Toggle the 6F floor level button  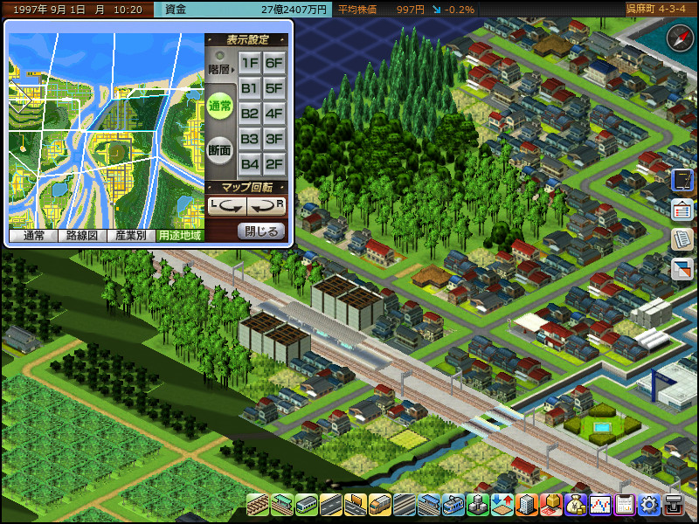pos(274,63)
